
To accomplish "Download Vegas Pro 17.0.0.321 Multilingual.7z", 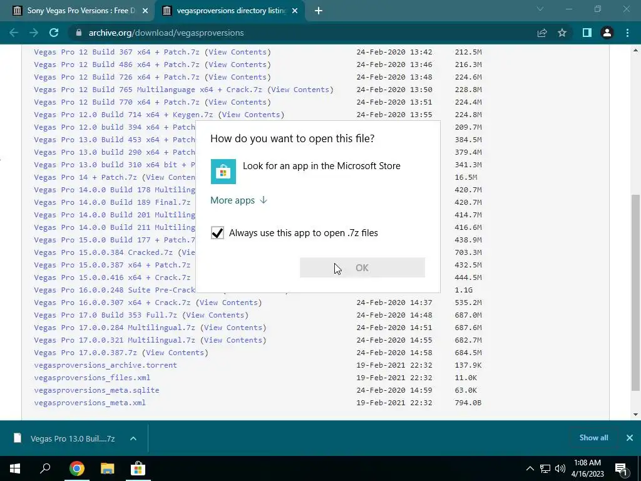I will 115,340.
